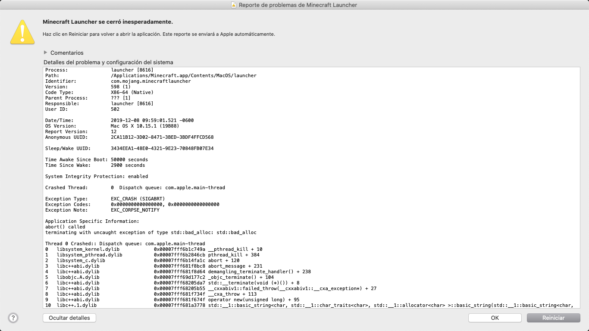Select the 'Reporte de problemas de Minecraft Launcher' window title
This screenshot has width=589, height=331.
pos(298,5)
